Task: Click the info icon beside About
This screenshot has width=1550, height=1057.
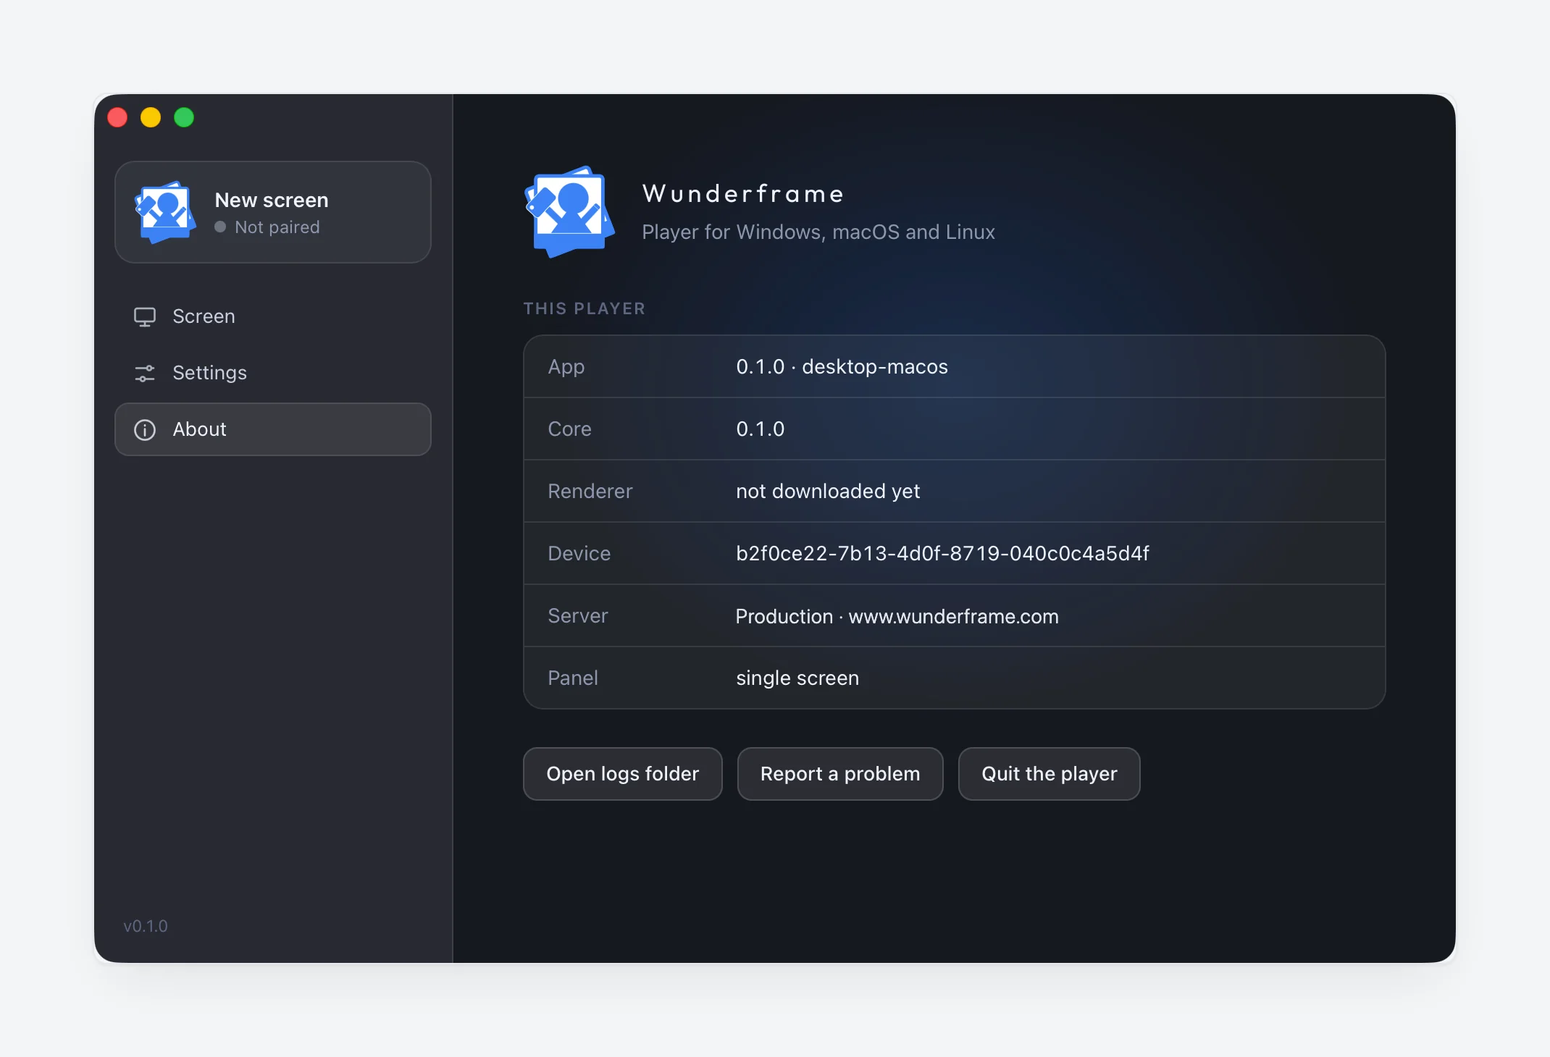Action: pos(145,430)
